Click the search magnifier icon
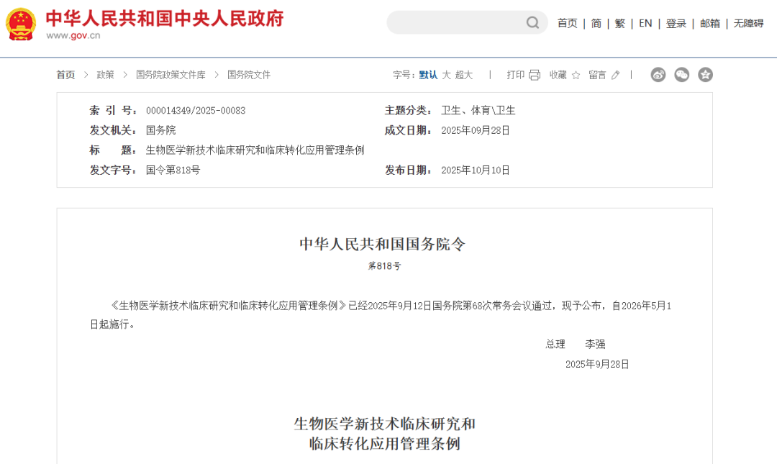Screen dimensions: 777x464 (x=532, y=22)
